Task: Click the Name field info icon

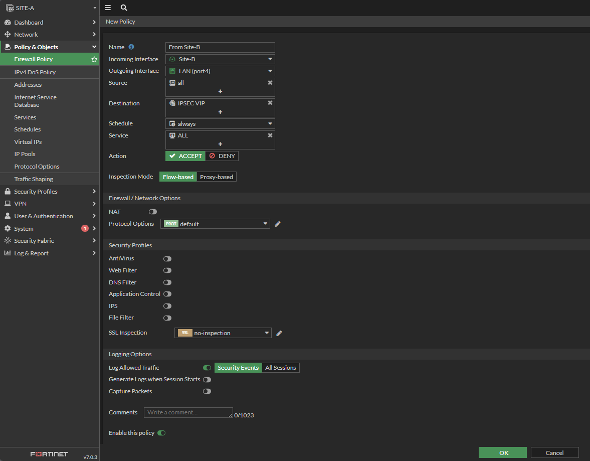Action: pos(131,47)
